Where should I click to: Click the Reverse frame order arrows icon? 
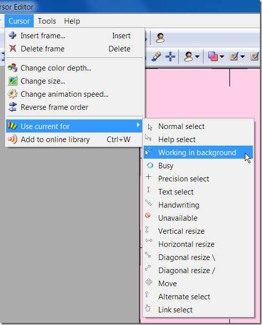tap(13, 107)
